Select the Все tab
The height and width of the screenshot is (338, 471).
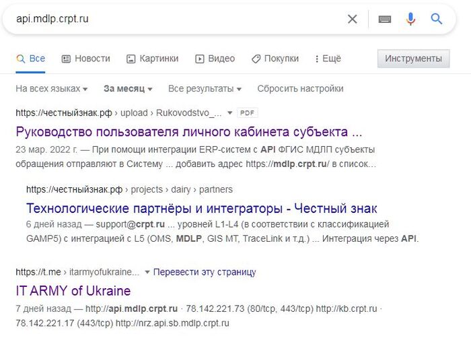tap(30, 59)
